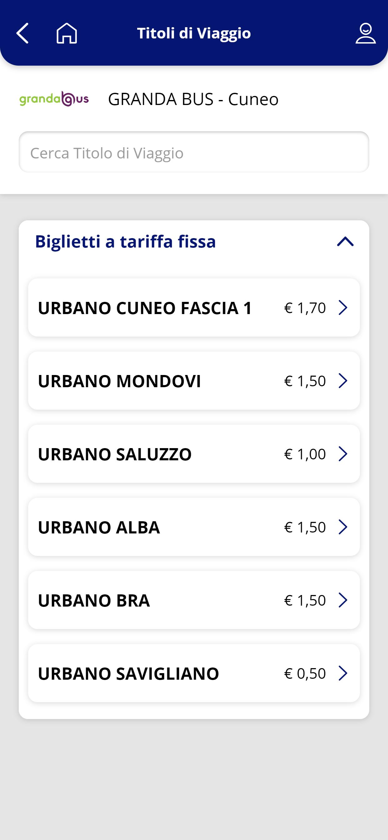Open the user profile icon
This screenshot has height=840, width=388.
366,33
